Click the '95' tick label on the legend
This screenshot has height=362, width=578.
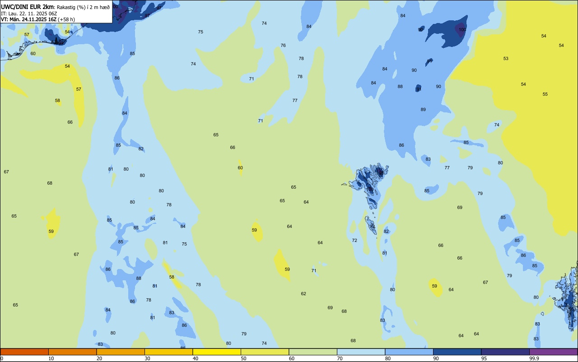pos(484,358)
